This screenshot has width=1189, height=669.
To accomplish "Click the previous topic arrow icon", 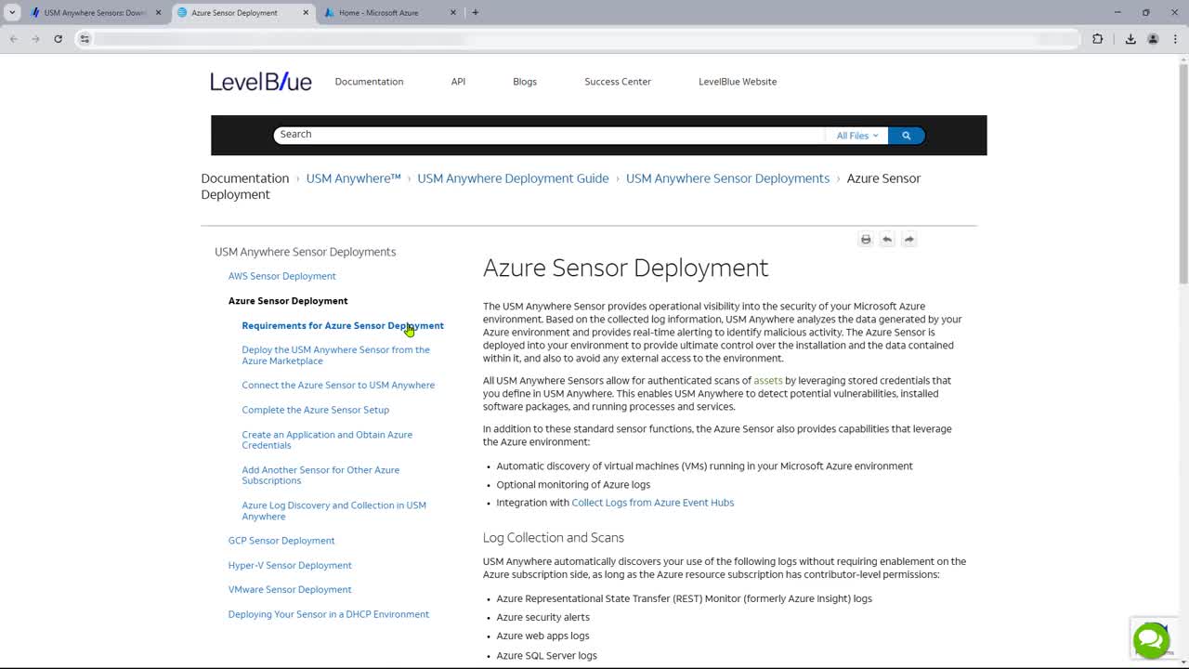I will point(887,240).
